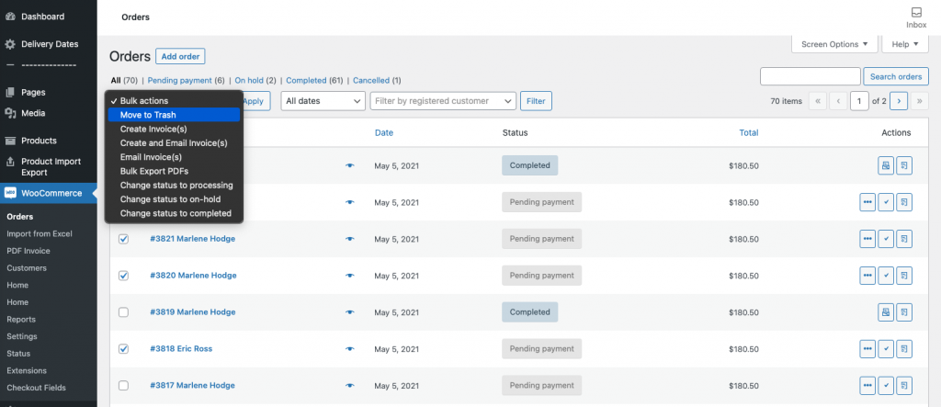Click complete checkmark icon for order #3821
The height and width of the screenshot is (407, 941).
[886, 239]
